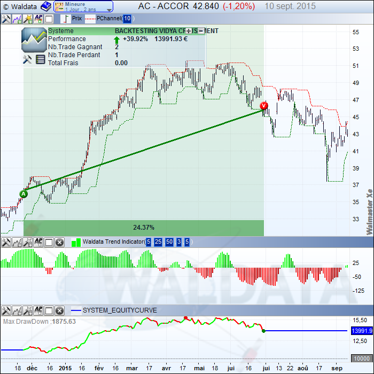Click the Trend Indicator green bars swatch
The width and height of the screenshot is (374, 374).
(76, 243)
